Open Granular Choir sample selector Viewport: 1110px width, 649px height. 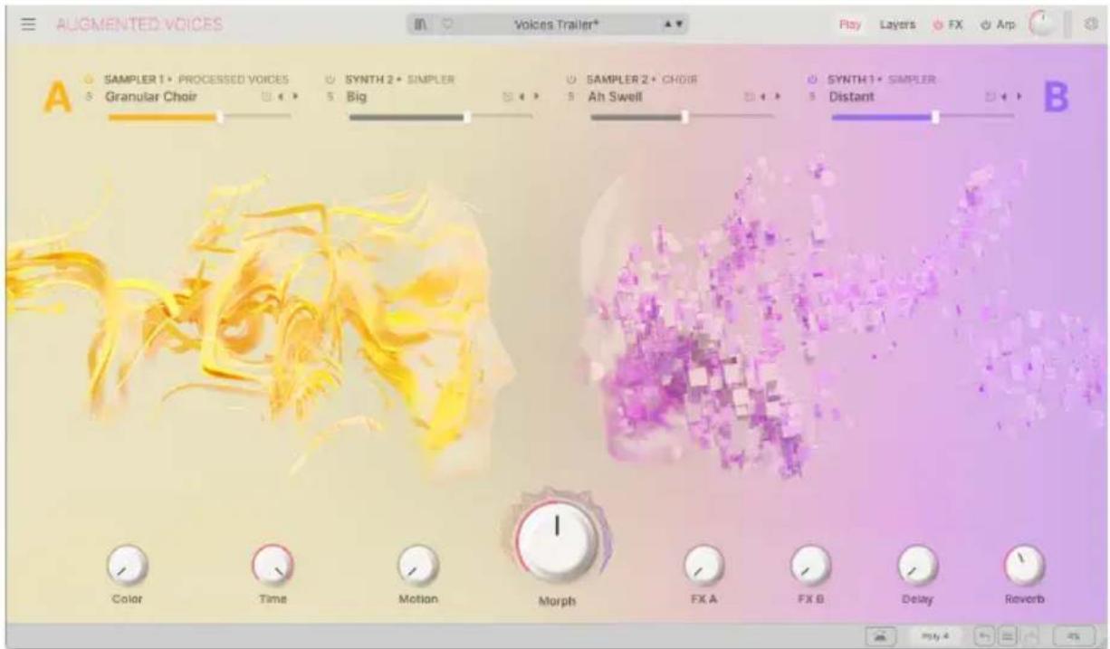tap(150, 96)
